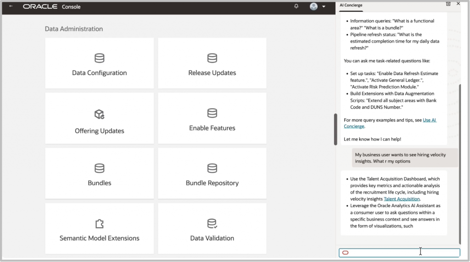Click the "Pipeline refresh status" bullet
Image resolution: width=470 pixels, height=262 pixels.
394,41
